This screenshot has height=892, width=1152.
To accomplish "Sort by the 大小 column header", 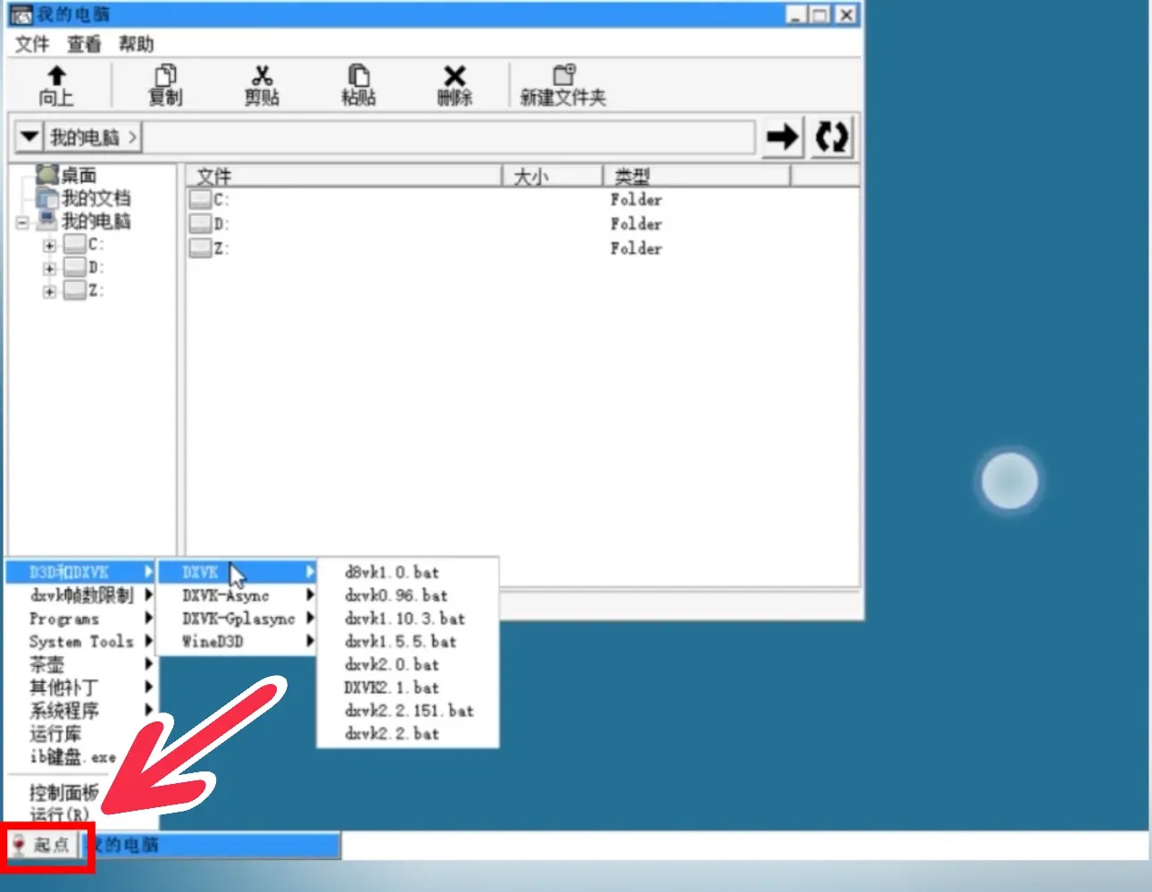I will [x=553, y=175].
